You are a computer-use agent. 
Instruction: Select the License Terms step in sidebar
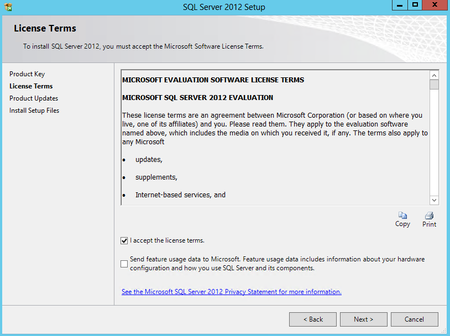click(31, 86)
